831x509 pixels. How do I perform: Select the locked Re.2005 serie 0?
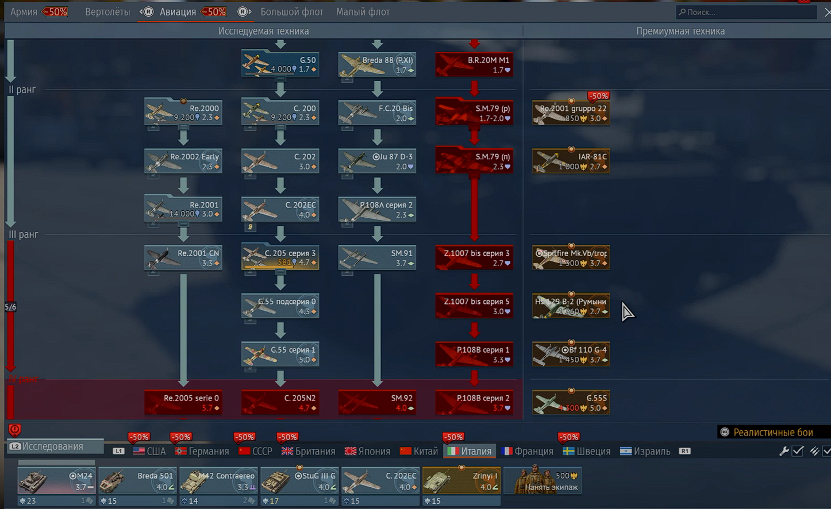coord(183,403)
